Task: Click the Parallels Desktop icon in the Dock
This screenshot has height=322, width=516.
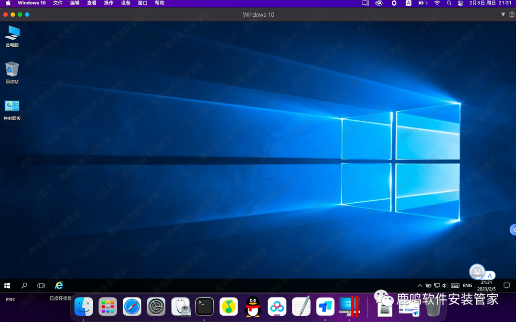Action: point(349,307)
